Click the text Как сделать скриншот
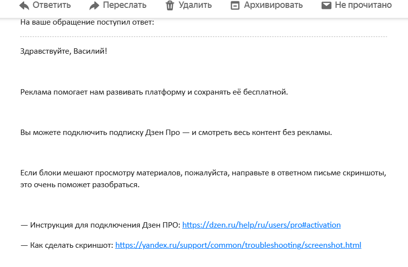The width and height of the screenshot is (408, 267). click(x=72, y=245)
